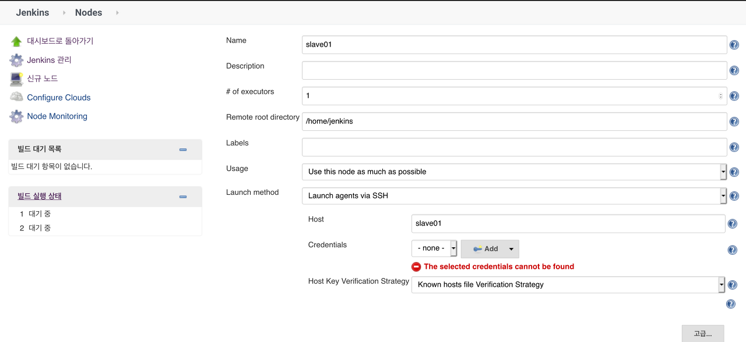This screenshot has height=342, width=746.
Task: Click 'The selected credentials cannot be found' message
Action: [x=499, y=266]
